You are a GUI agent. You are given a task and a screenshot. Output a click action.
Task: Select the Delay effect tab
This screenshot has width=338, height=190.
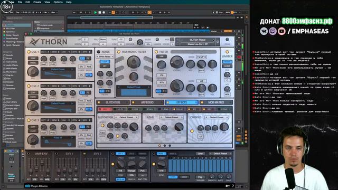tap(180, 109)
